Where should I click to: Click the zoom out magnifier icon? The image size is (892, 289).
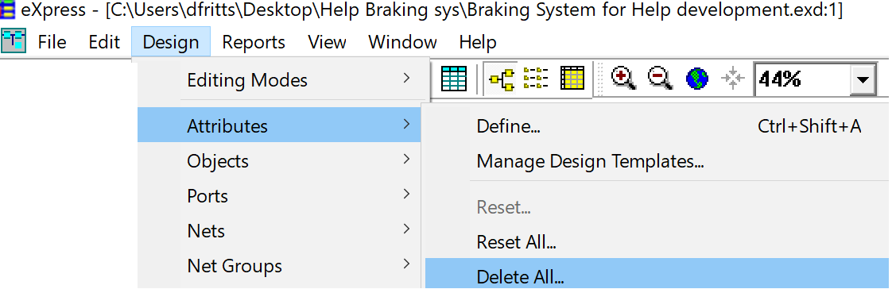(x=660, y=79)
